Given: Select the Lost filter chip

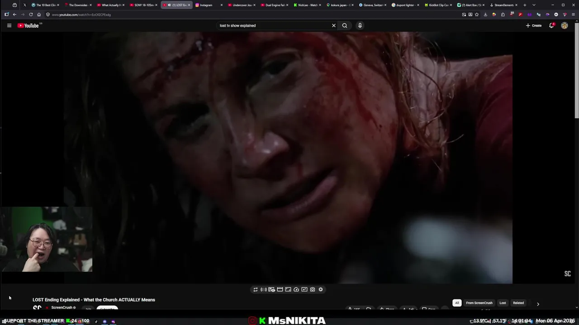Looking at the screenshot, I should click(503, 303).
